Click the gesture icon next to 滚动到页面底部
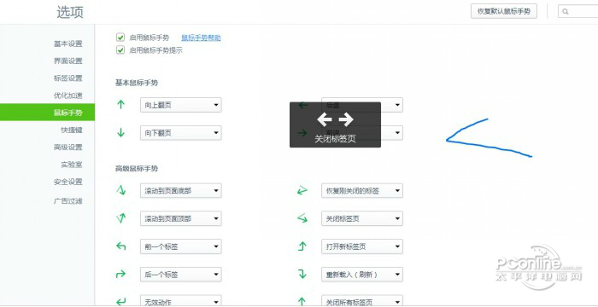 click(121, 190)
